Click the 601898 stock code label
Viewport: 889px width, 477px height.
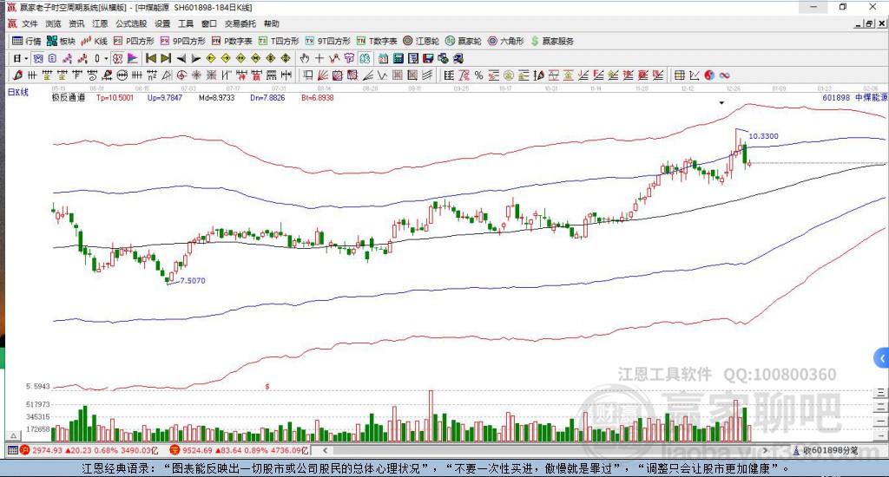tap(836, 97)
